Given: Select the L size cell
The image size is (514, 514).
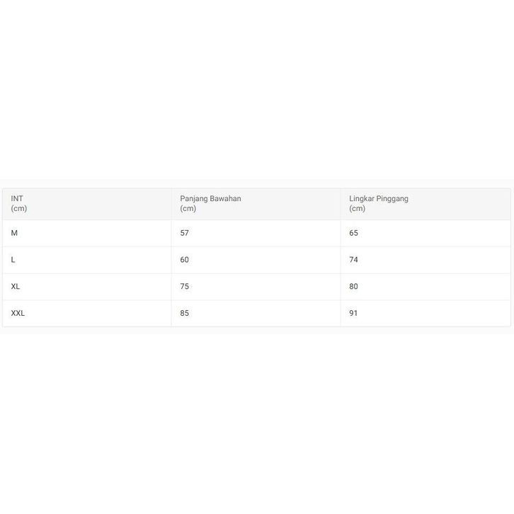Looking at the screenshot, I should (x=13, y=260).
